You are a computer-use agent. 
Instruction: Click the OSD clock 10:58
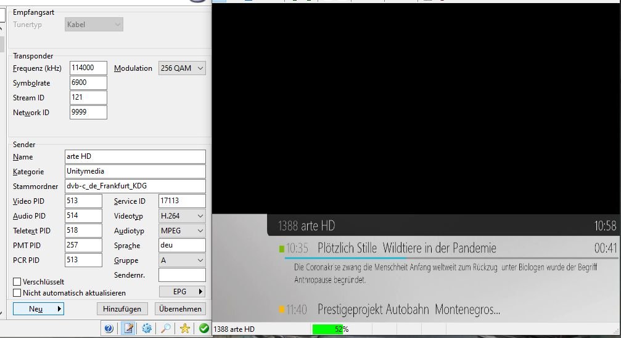(x=605, y=226)
